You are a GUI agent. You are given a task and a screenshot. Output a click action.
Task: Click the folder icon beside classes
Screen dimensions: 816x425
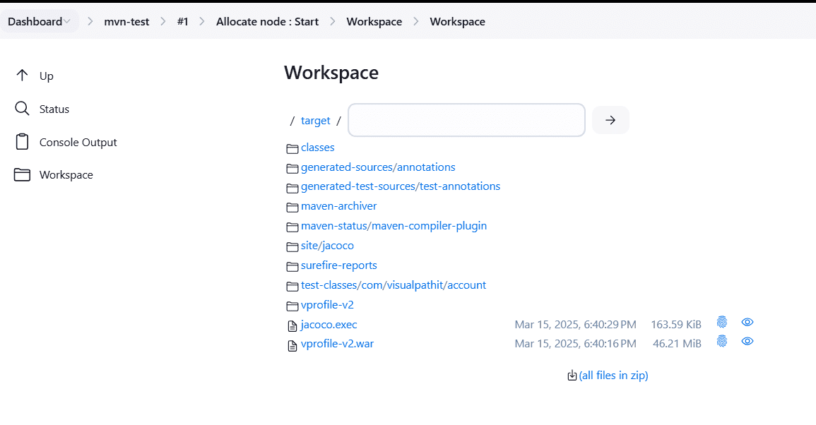(292, 148)
